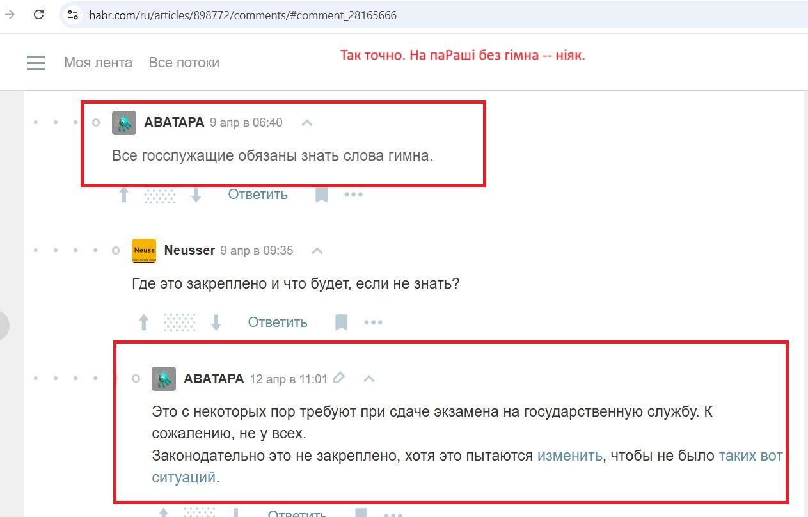Screen dimensions: 808x517
Task: Upvote Neusser's comment
Action: (144, 322)
